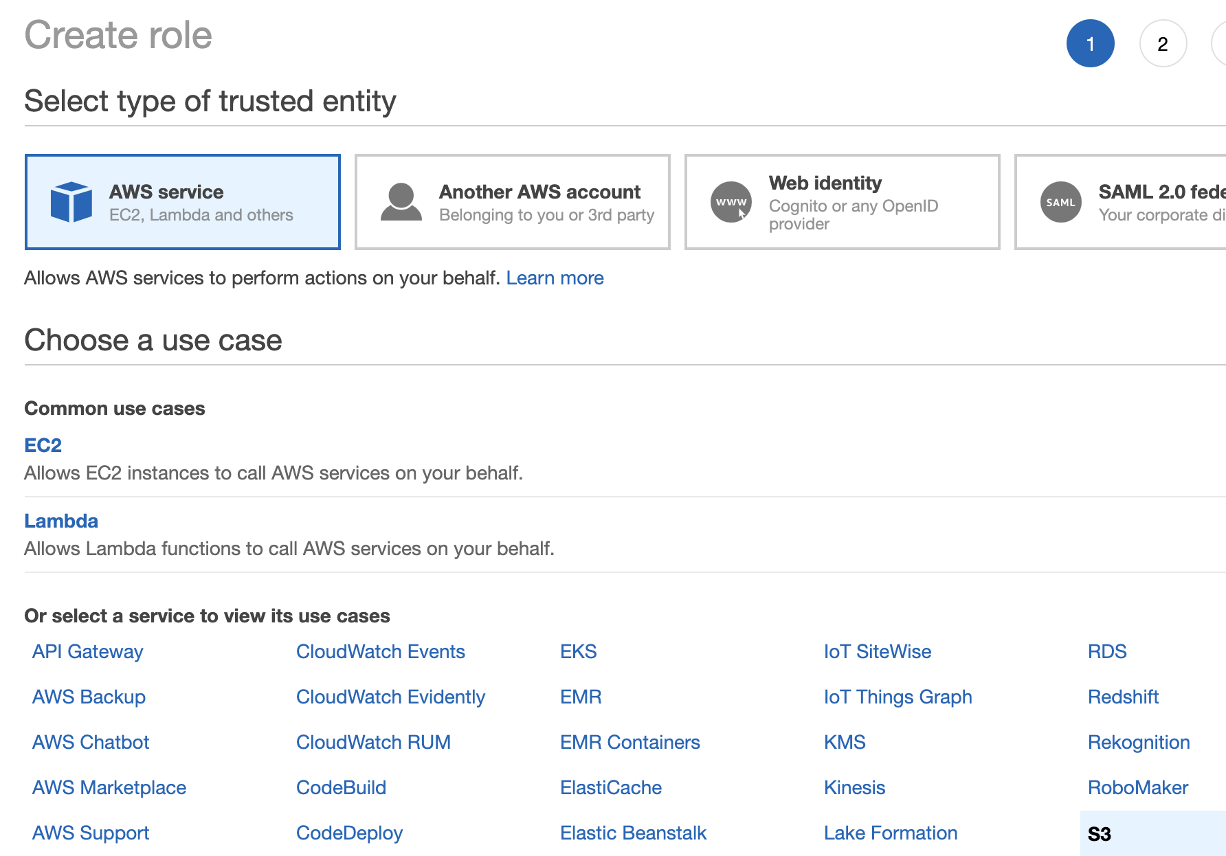This screenshot has height=856, width=1226.
Task: Select the Lambda common use case
Action: coord(61,521)
